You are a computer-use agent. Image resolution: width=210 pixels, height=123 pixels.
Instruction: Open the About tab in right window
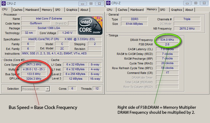pyautogui.click(x=189, y=10)
